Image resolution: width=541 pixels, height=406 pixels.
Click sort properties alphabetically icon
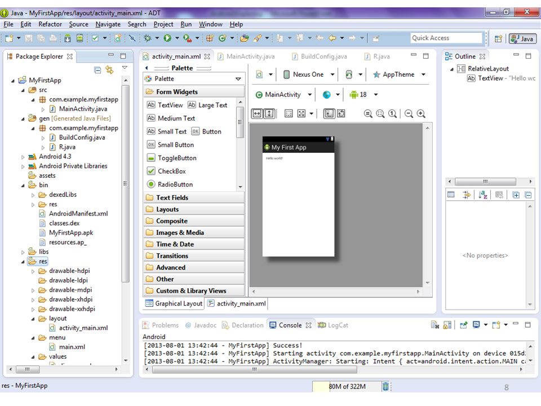(x=483, y=195)
